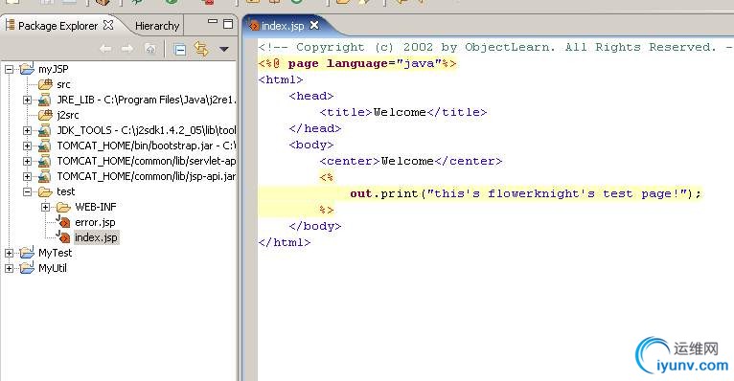Image resolution: width=734 pixels, height=381 pixels.
Task: Maximize the Package Explorer panel
Action: [228, 24]
